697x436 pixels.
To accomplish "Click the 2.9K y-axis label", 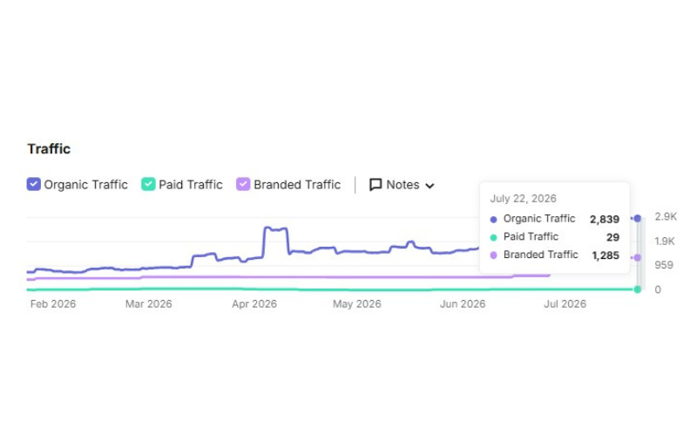I will click(x=666, y=216).
